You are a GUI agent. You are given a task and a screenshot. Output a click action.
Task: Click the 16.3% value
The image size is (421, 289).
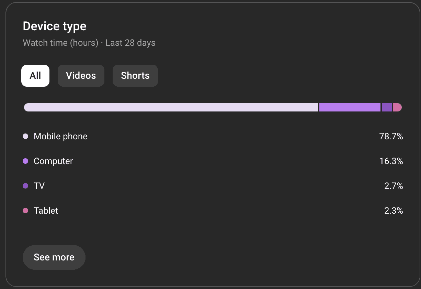click(391, 161)
